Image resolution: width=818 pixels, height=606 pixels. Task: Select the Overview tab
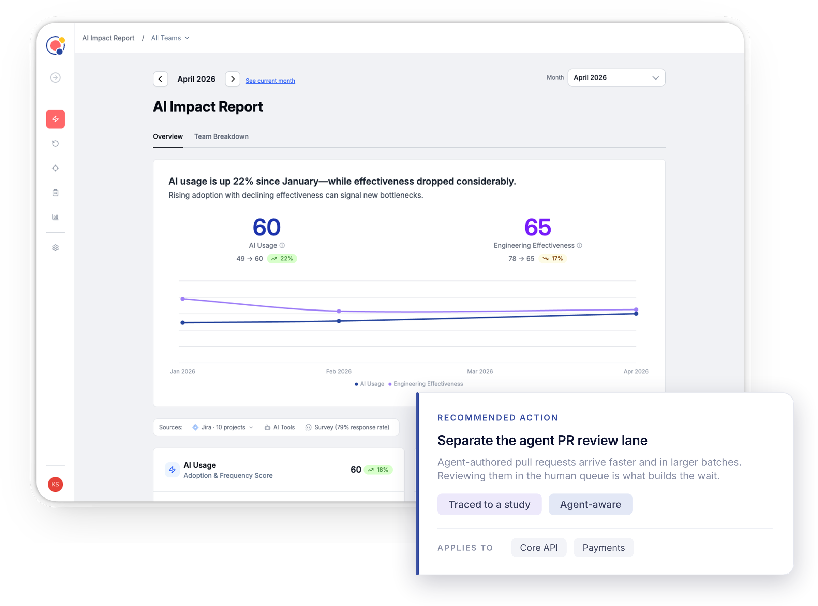(x=168, y=136)
